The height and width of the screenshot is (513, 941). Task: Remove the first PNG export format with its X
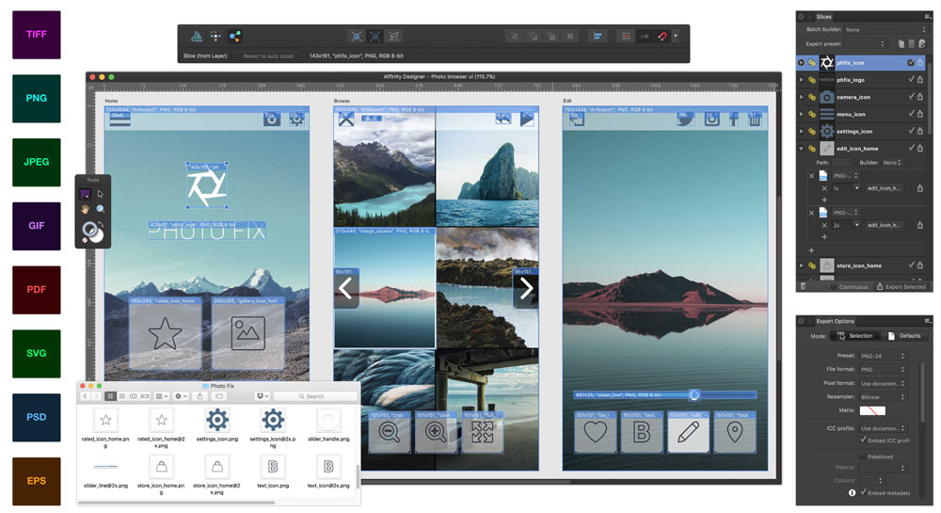[x=811, y=176]
